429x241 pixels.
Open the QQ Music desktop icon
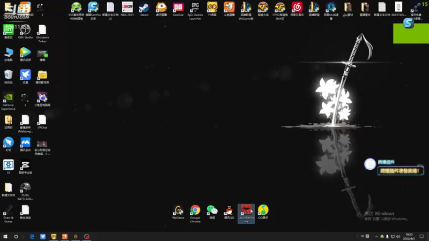coord(263,212)
